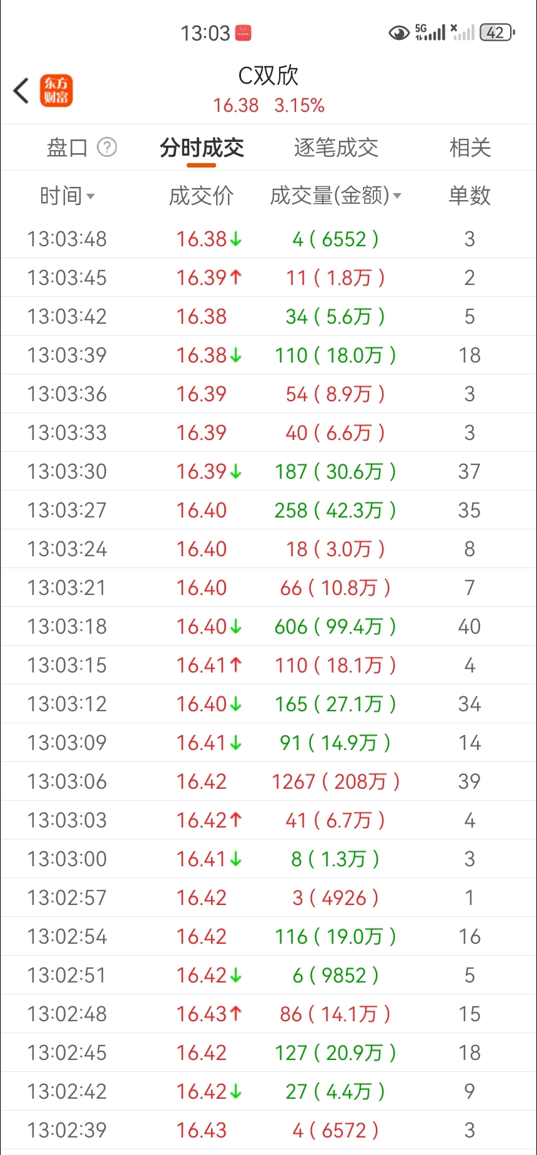Tap the red app notification icon
537x1155 pixels.
[243, 33]
